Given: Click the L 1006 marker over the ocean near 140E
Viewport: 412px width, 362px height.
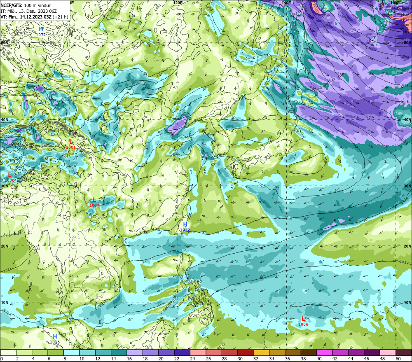Looking at the screenshot, I should [x=303, y=321].
